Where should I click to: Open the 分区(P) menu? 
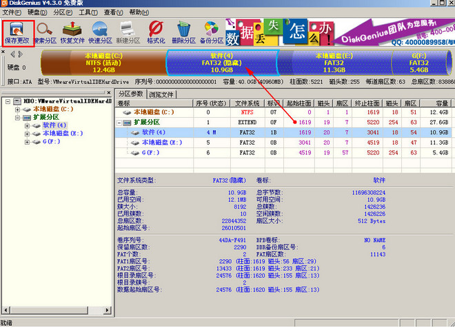tap(63, 12)
